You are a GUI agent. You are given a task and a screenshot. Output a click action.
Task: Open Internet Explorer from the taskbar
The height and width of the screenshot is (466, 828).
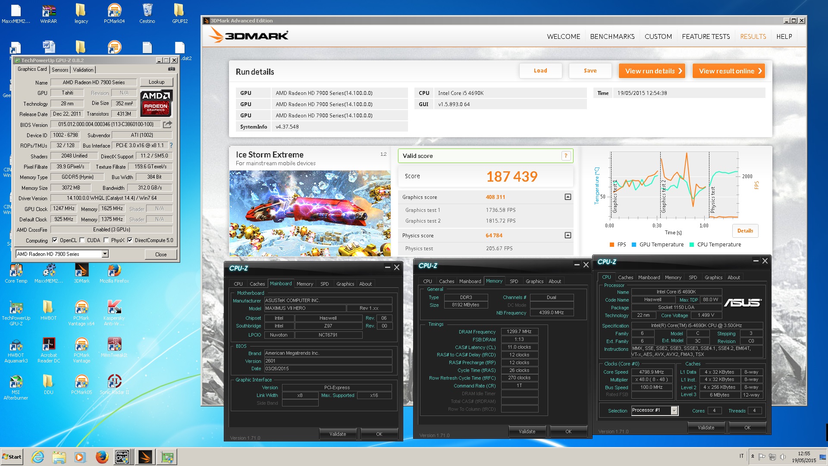point(38,457)
